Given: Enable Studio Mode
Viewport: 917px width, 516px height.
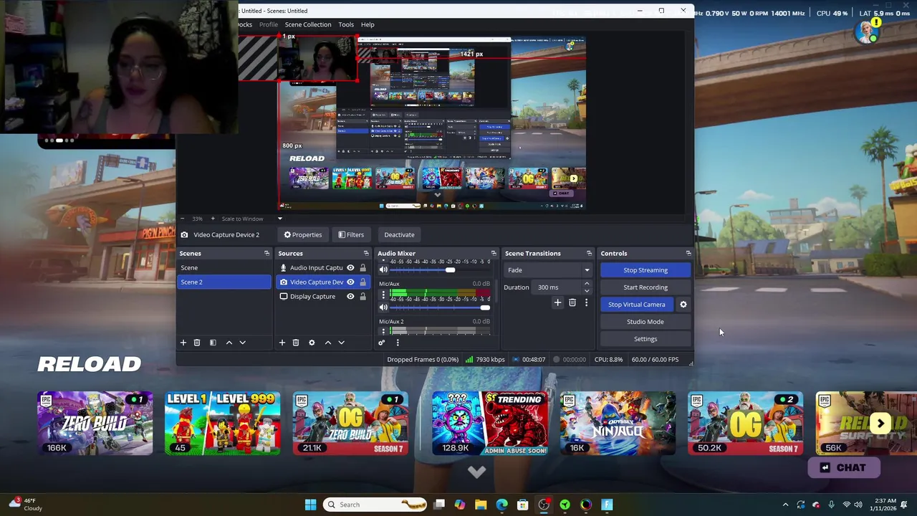Looking at the screenshot, I should (645, 322).
